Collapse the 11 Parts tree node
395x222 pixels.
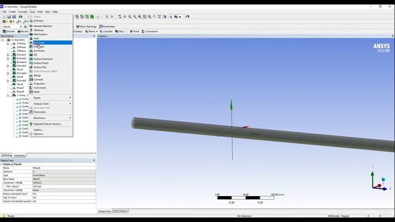tap(8, 96)
